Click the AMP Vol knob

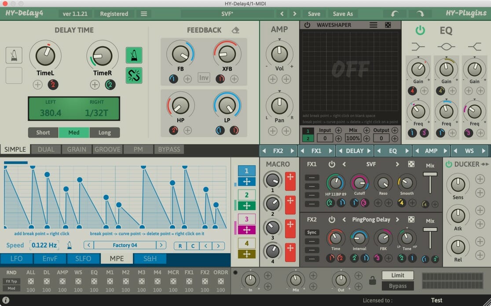279,54
